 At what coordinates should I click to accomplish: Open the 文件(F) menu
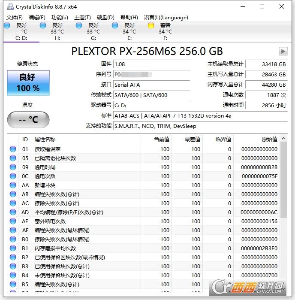pyautogui.click(x=14, y=18)
